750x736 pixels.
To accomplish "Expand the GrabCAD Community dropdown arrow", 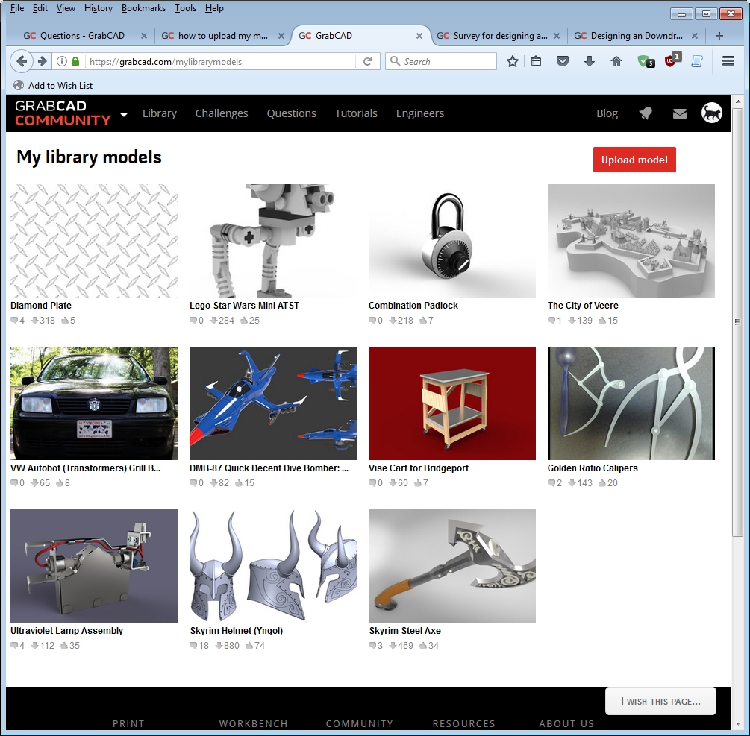I will [x=124, y=114].
